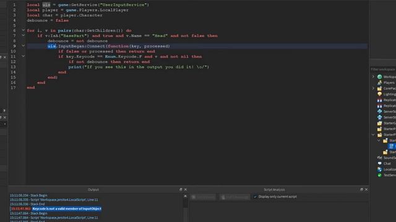Select the Players service icon
This screenshot has height=222, width=396.
tap(379, 83)
